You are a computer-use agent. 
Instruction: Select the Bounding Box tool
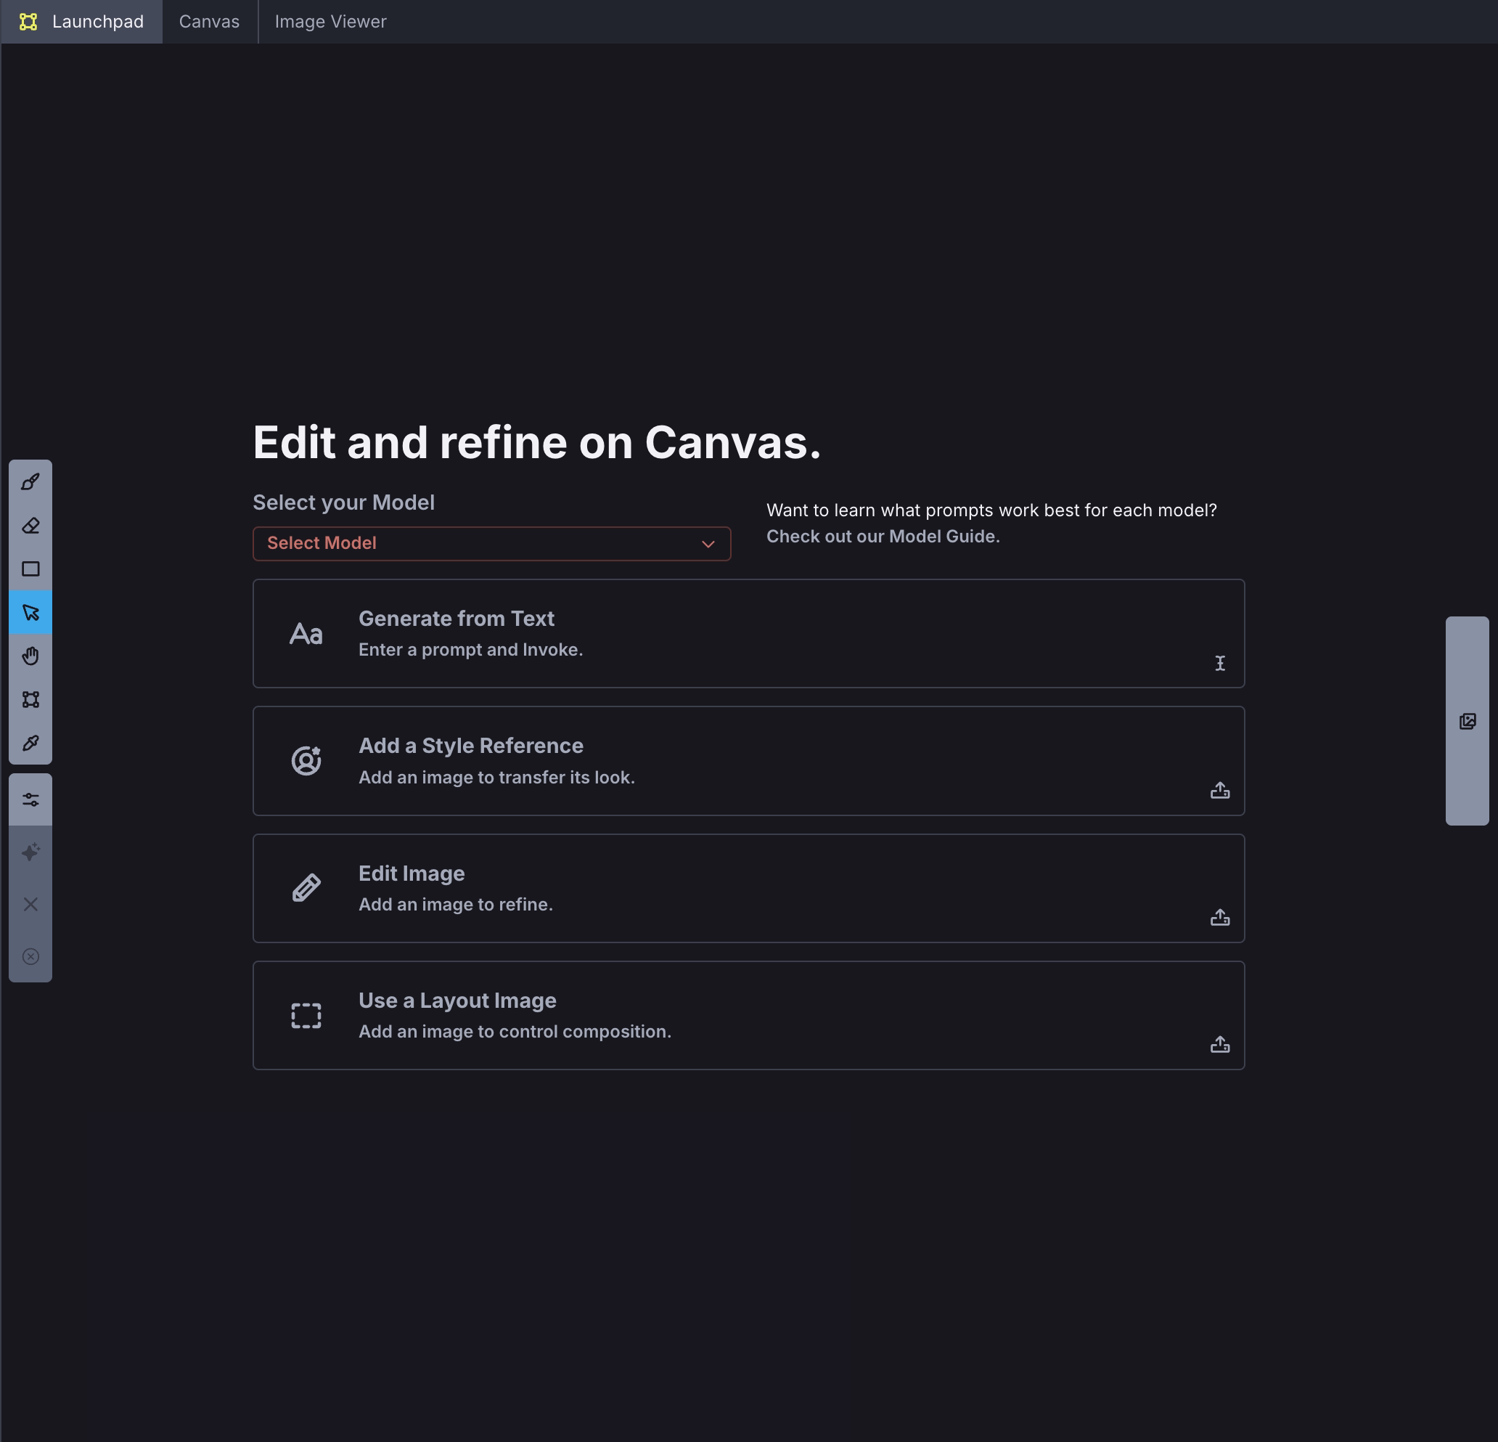(30, 700)
